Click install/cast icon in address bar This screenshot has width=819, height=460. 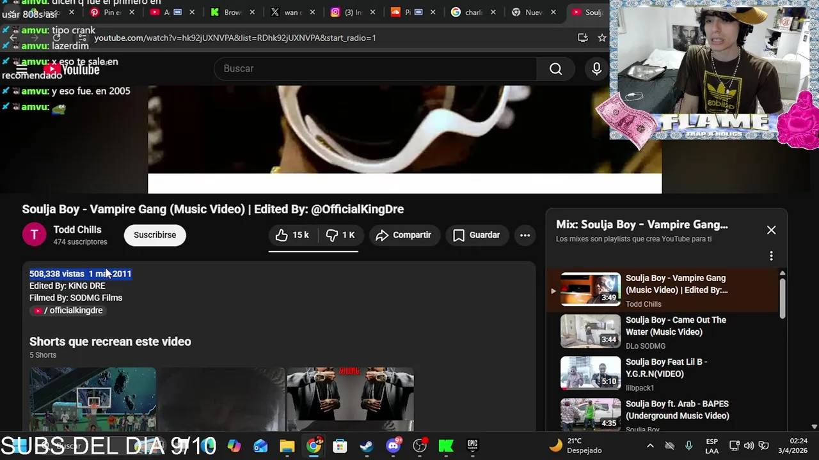click(582, 38)
